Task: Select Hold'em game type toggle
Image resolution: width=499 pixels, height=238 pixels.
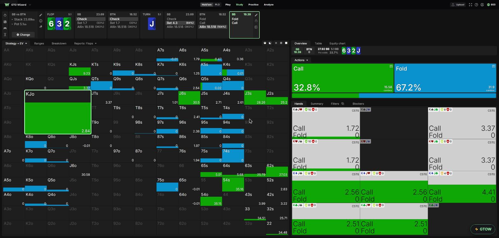Action: [x=207, y=5]
